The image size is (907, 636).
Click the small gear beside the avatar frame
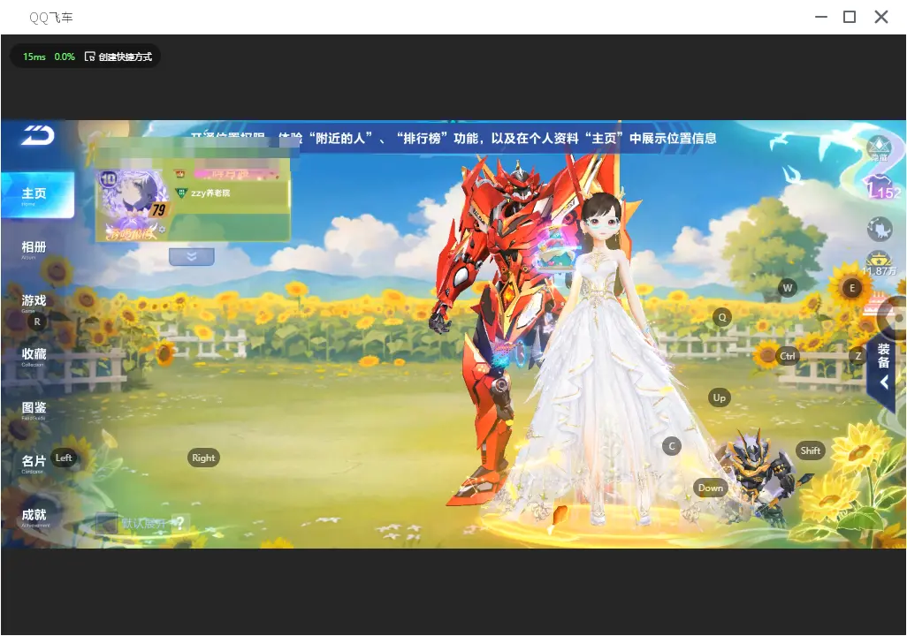click(x=163, y=231)
